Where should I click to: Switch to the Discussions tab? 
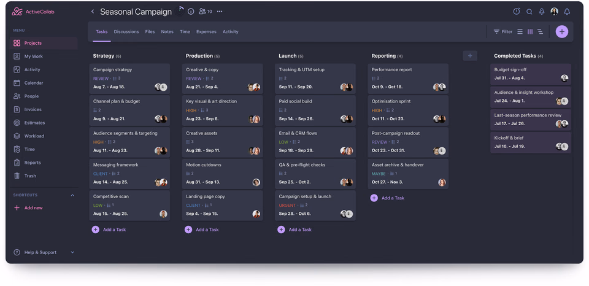(126, 32)
